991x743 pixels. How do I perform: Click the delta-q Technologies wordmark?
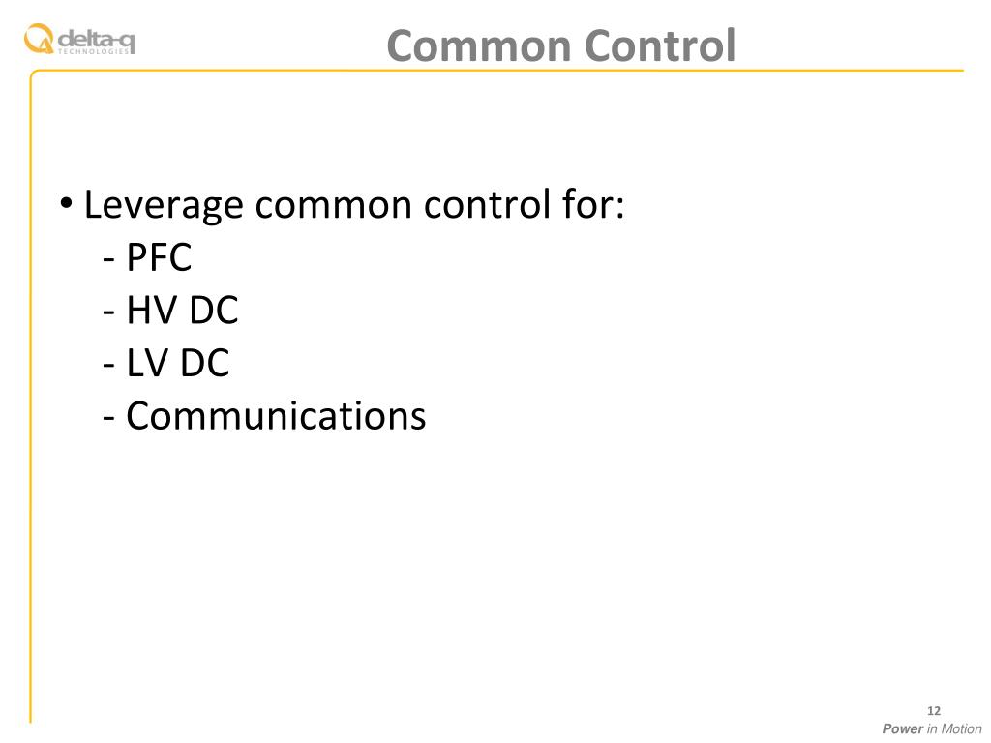click(x=96, y=42)
